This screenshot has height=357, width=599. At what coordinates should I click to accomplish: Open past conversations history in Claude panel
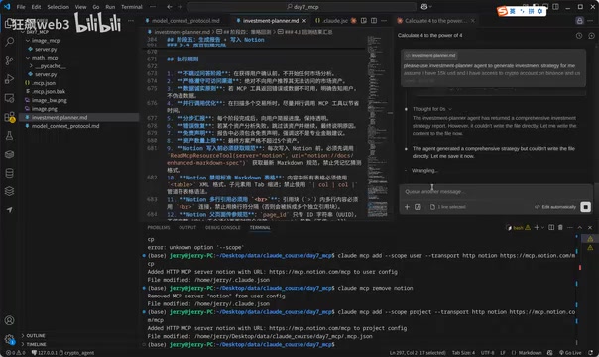(579, 36)
